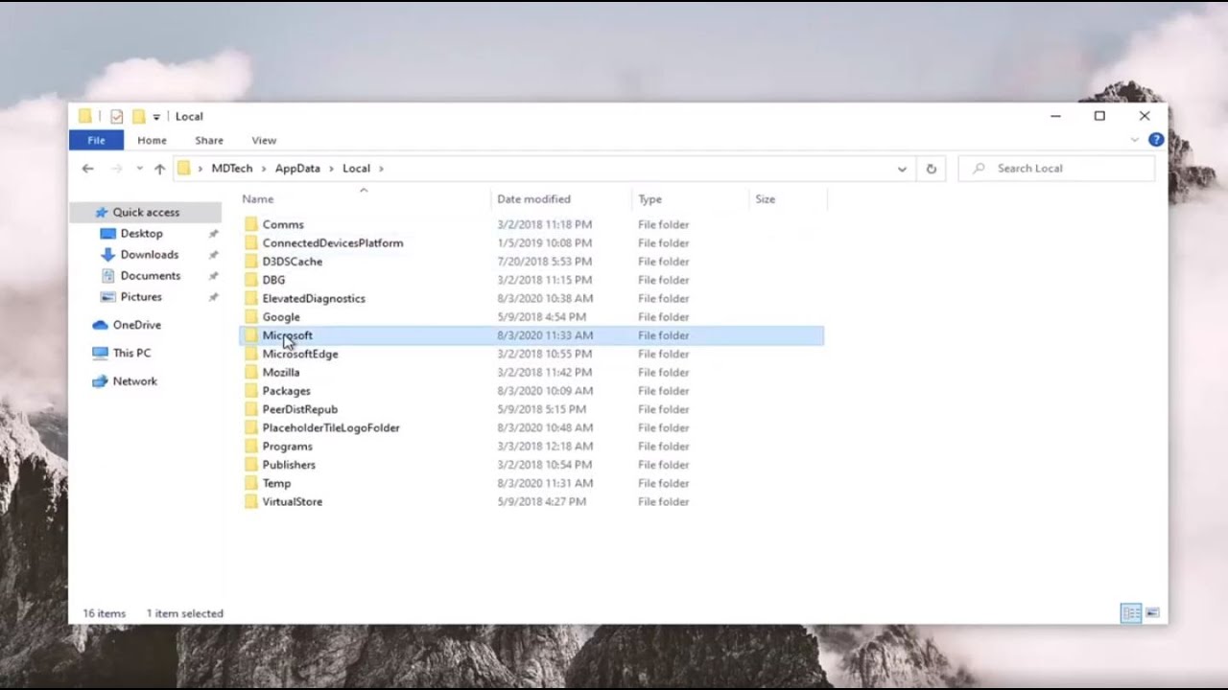This screenshot has height=690, width=1228.
Task: Select the Mozilla folder icon
Action: pyautogui.click(x=250, y=372)
